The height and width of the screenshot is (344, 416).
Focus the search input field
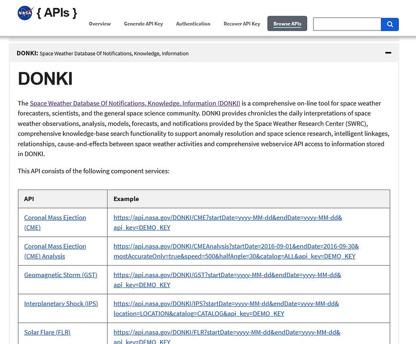(347, 24)
